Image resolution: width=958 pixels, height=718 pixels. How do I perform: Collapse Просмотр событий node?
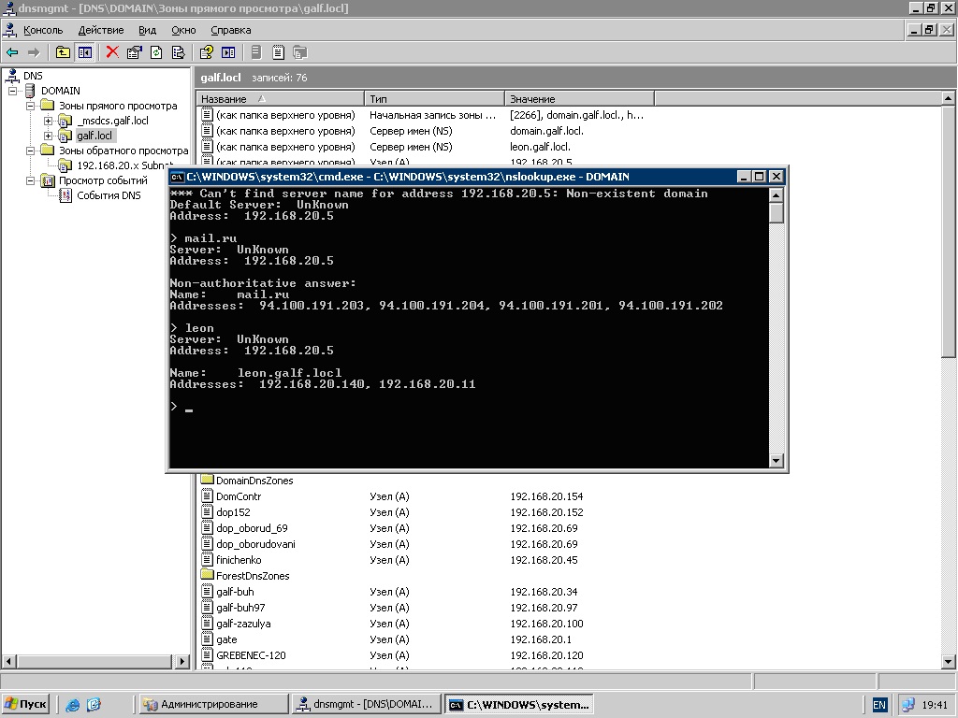(x=30, y=180)
